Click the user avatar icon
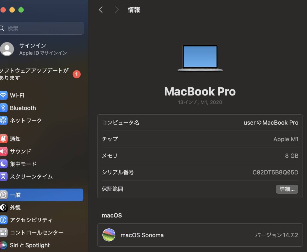Screen dimensions: 307x252 tap(7, 49)
